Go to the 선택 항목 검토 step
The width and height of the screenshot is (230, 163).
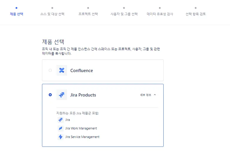(x=196, y=14)
